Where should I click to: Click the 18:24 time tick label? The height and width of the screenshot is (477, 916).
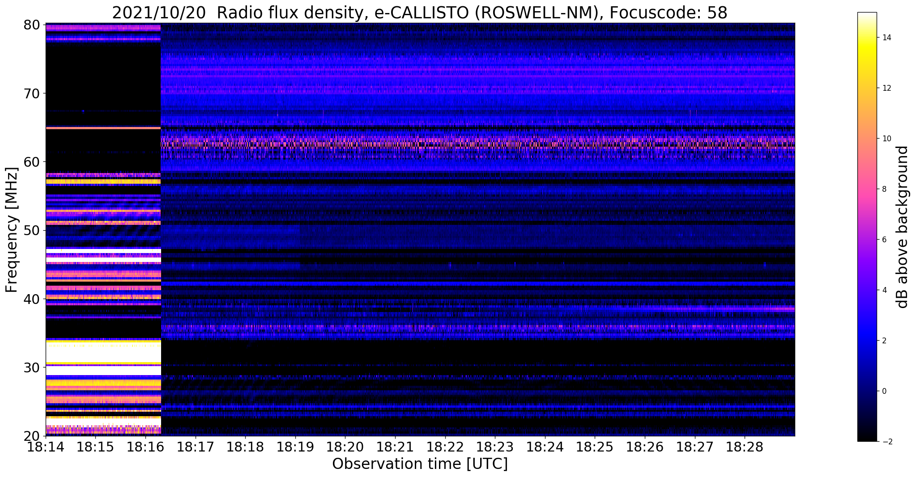point(545,446)
